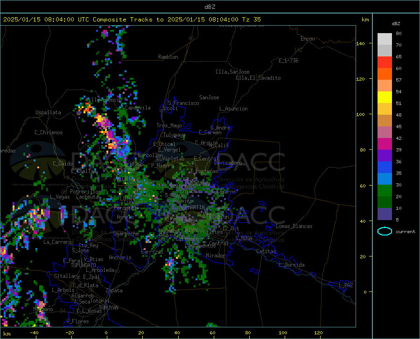
Task: Click the Capdevila map label
Action: click(x=138, y=108)
